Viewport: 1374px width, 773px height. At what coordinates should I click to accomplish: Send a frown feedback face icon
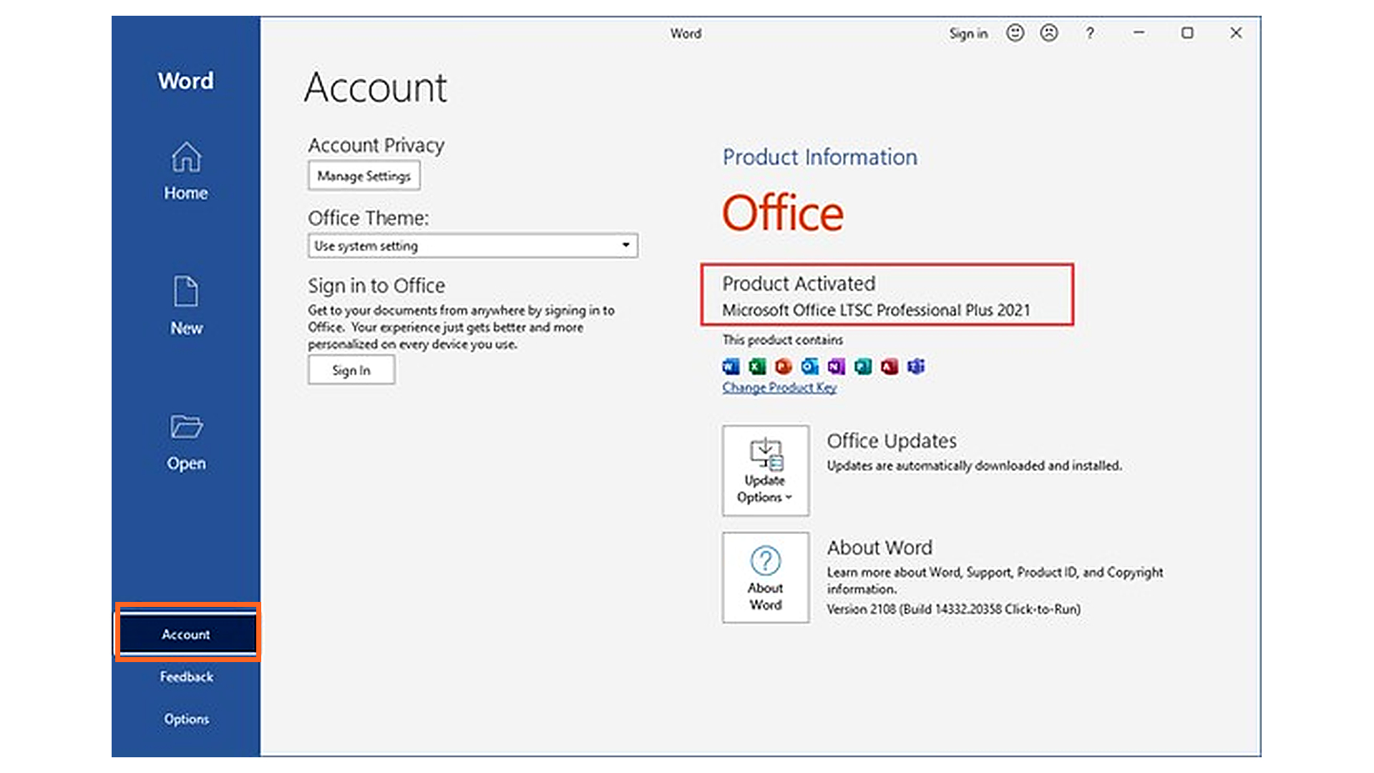point(1049,33)
